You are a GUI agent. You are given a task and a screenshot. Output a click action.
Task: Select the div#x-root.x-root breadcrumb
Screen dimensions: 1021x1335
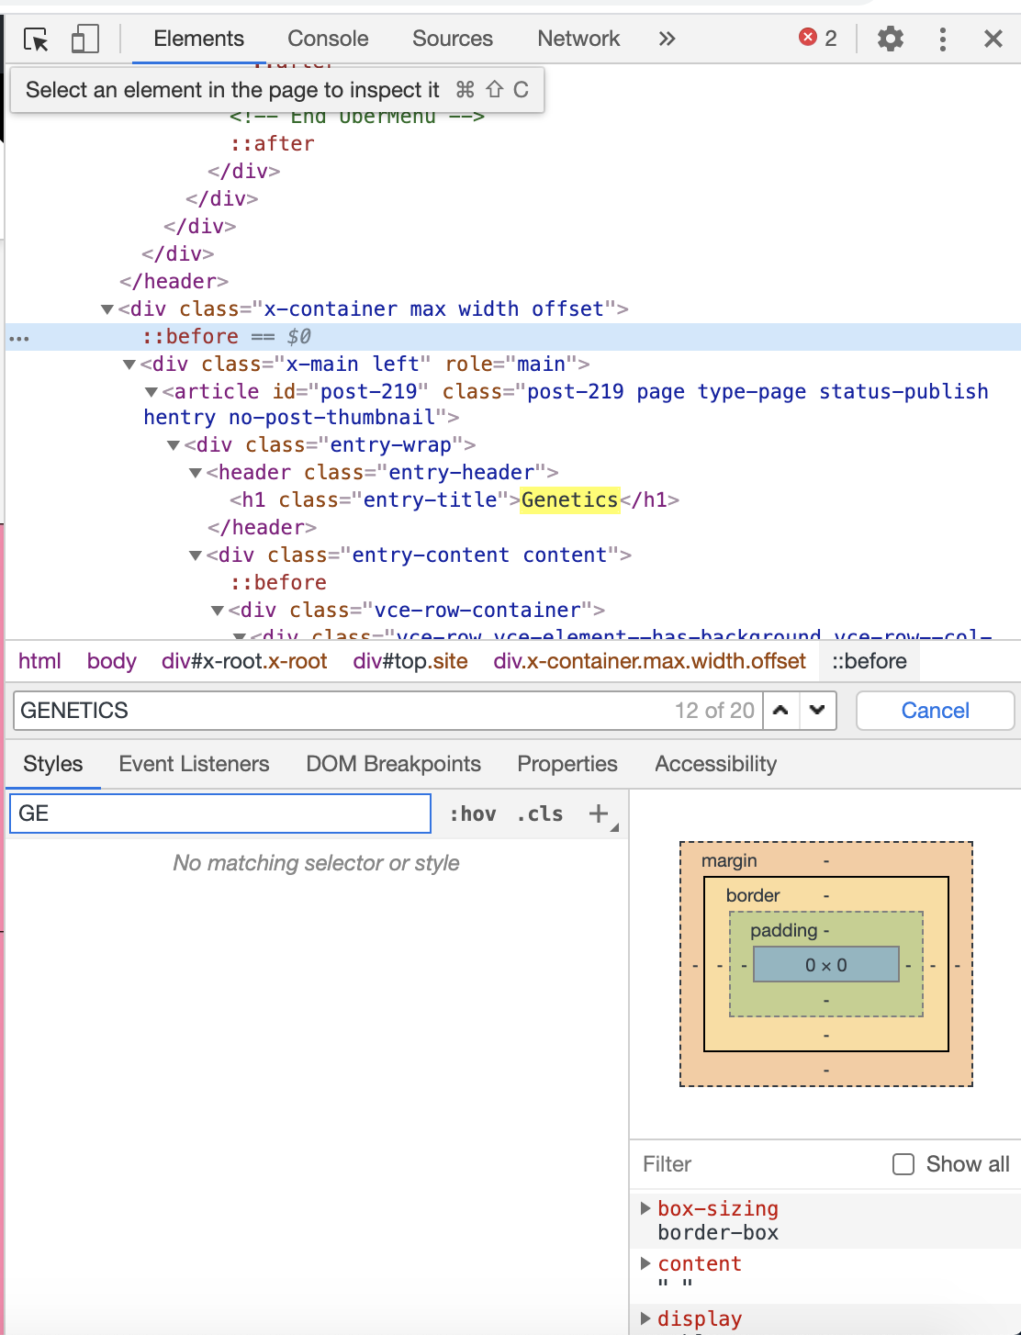click(x=244, y=661)
